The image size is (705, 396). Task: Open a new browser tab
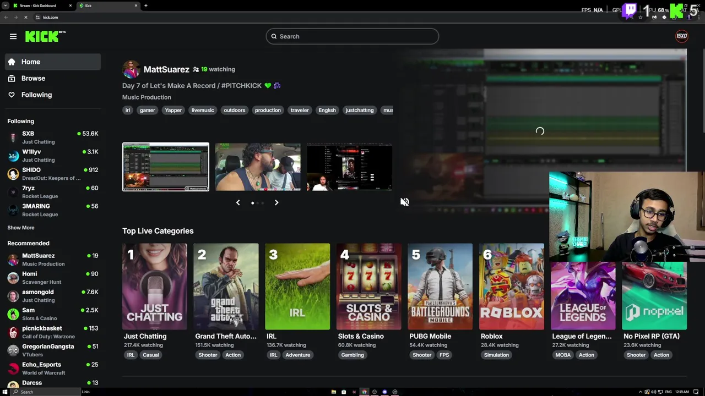click(146, 5)
